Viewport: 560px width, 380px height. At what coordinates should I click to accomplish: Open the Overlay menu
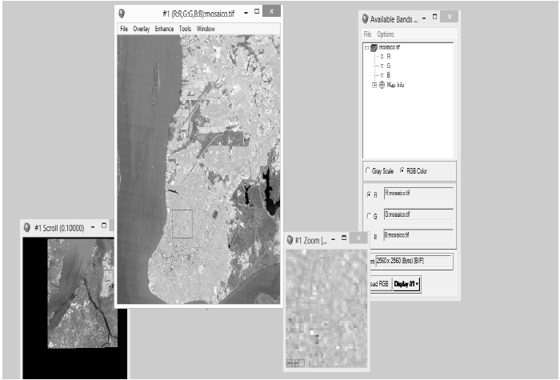[x=142, y=29]
